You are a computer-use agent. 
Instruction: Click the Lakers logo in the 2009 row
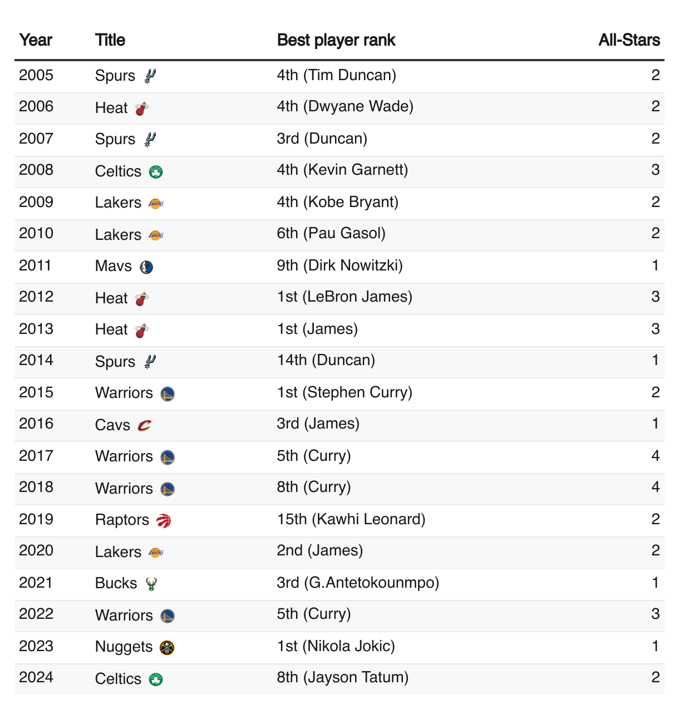pos(156,203)
